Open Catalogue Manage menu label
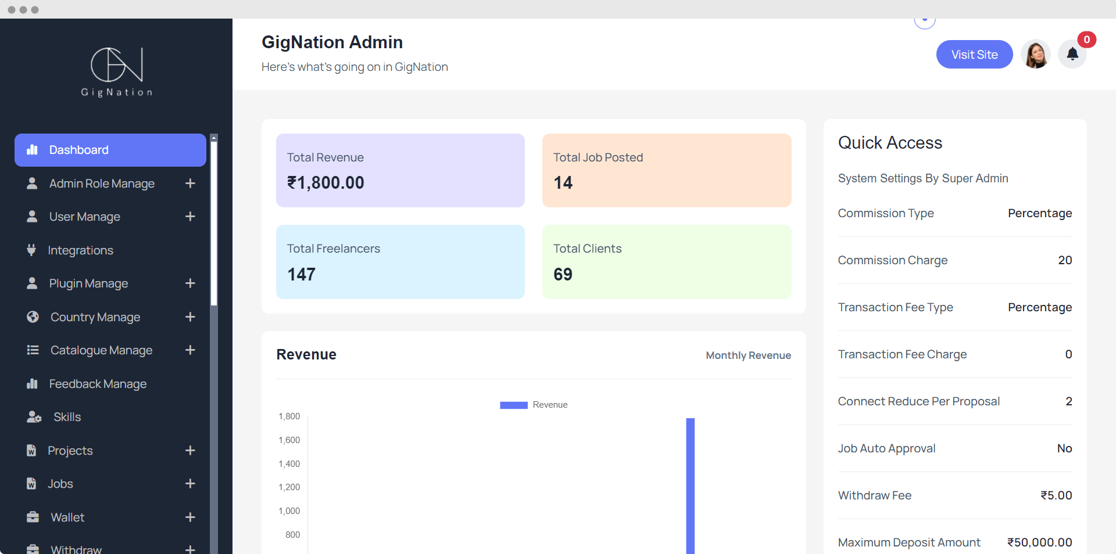1116x554 pixels. [x=101, y=350]
